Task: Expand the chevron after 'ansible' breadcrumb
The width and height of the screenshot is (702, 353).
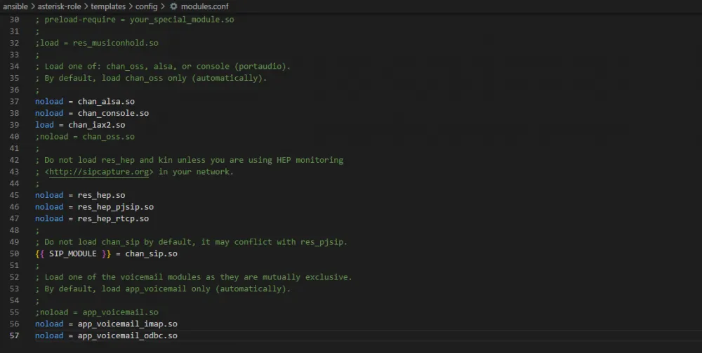Action: pos(34,6)
